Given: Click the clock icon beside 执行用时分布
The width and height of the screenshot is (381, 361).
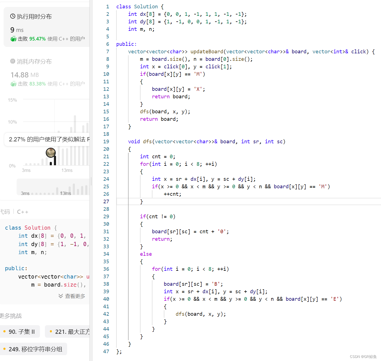Looking at the screenshot, I should (13, 16).
